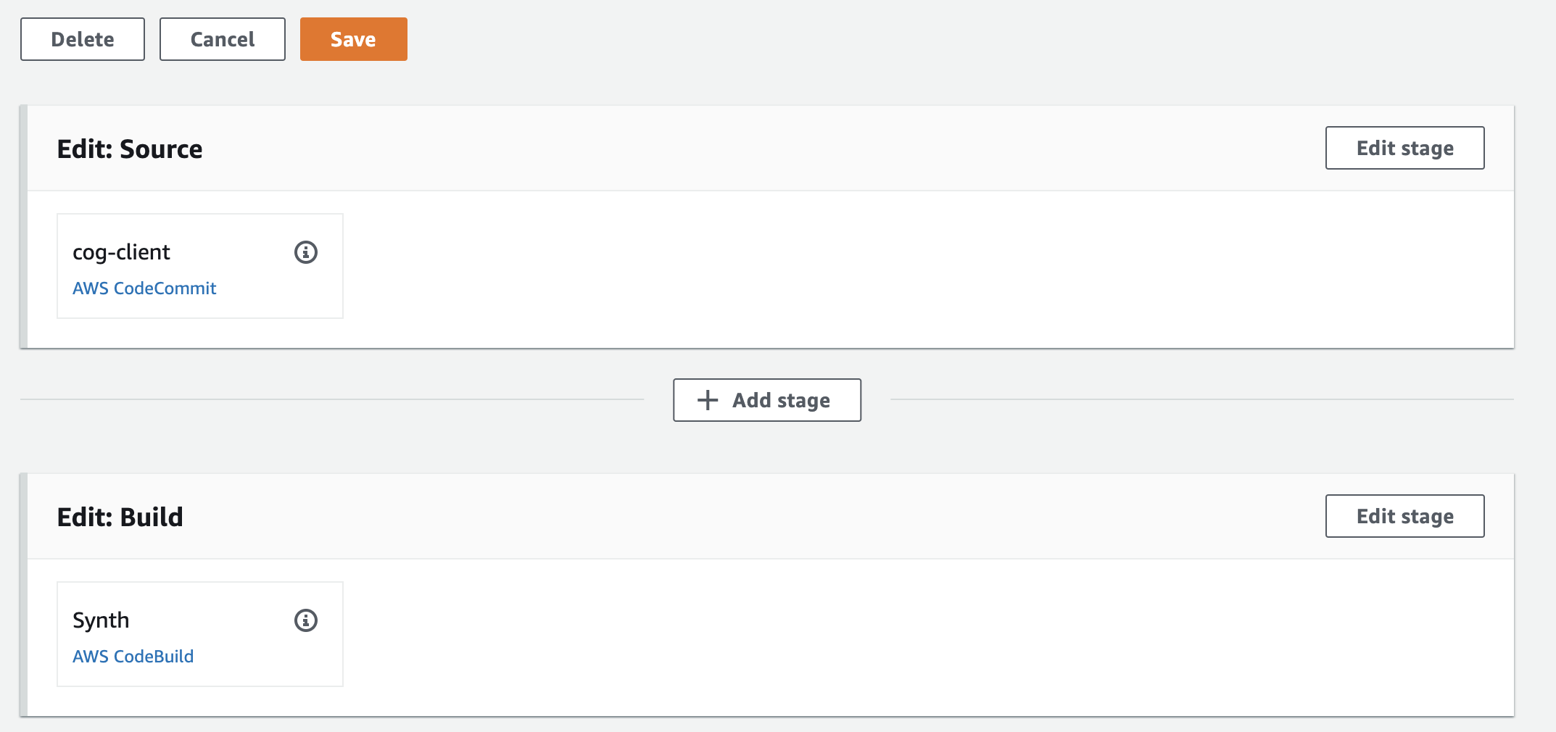This screenshot has width=1556, height=732.
Task: Open info for Synth action
Action: pos(306,620)
